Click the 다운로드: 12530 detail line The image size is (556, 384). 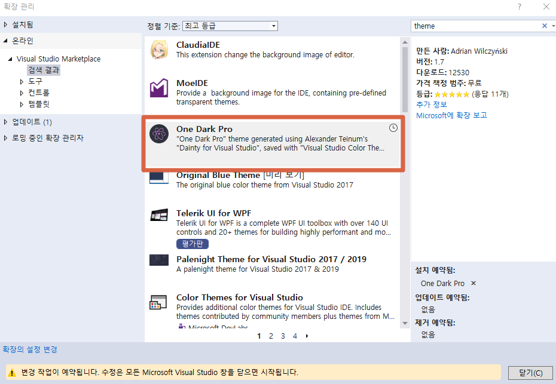coord(442,73)
